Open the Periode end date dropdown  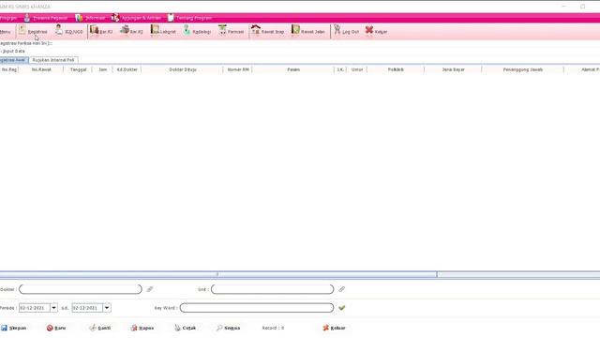point(107,308)
